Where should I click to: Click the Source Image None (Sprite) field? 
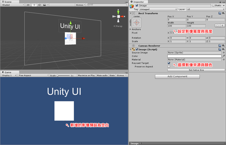click(194, 53)
